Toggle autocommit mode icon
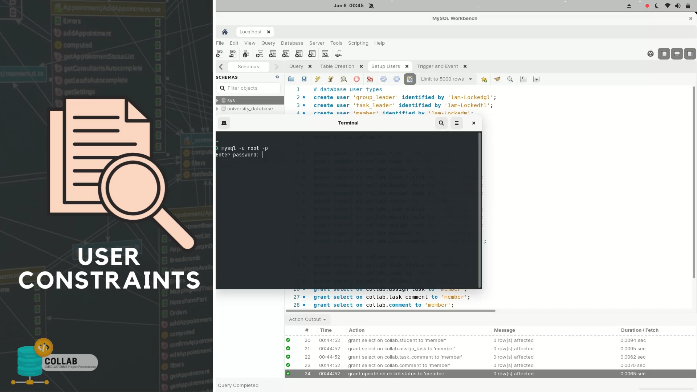This screenshot has height=392, width=697. pos(410,79)
